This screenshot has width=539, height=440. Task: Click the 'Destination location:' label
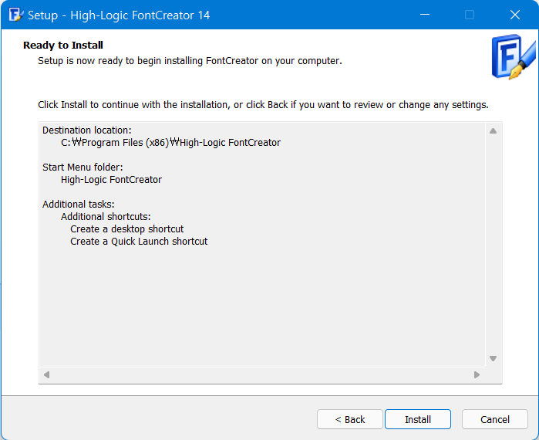pos(87,130)
